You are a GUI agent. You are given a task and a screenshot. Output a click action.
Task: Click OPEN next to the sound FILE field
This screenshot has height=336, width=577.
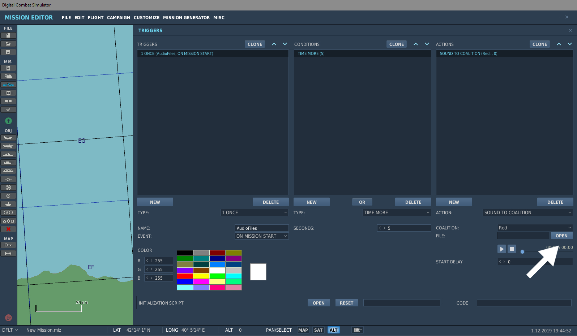coord(561,236)
